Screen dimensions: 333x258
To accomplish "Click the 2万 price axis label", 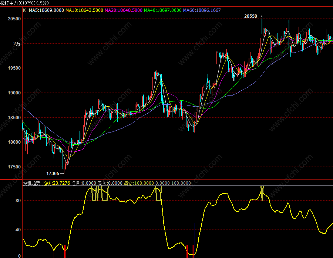I will tap(17, 44).
